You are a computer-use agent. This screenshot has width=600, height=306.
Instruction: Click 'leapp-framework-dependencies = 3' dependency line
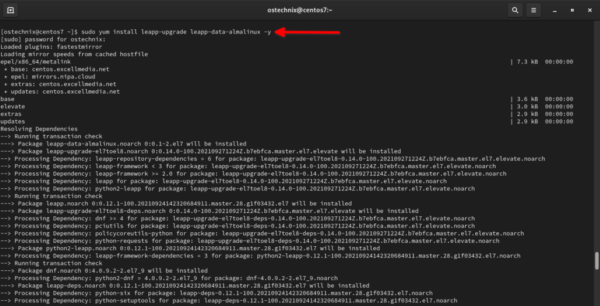pos(260,256)
